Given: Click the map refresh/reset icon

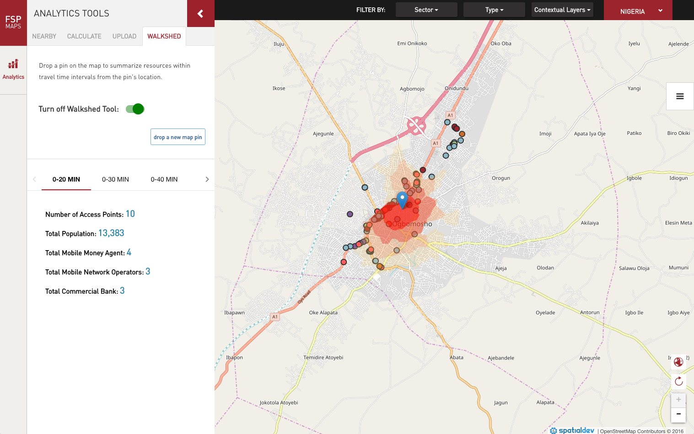Looking at the screenshot, I should [678, 381].
